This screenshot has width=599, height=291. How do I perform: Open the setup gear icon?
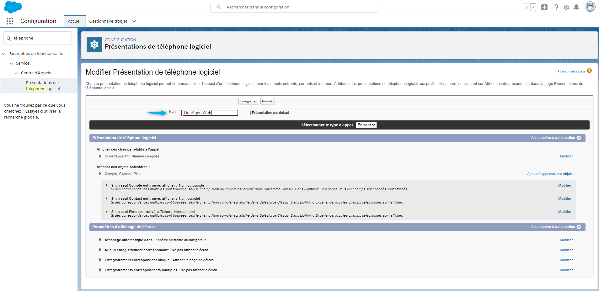click(566, 7)
